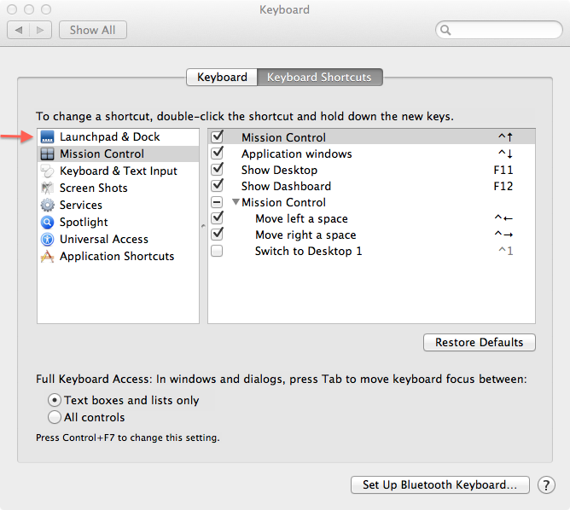Switch to the Keyboard tab

coord(222,78)
